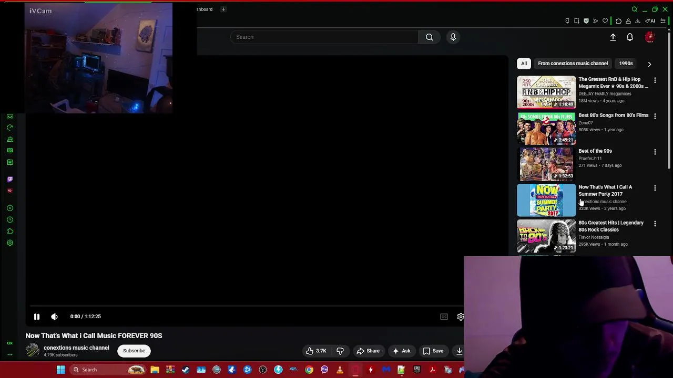Toggle closed captions on the player
The image size is (673, 378).
tap(444, 317)
